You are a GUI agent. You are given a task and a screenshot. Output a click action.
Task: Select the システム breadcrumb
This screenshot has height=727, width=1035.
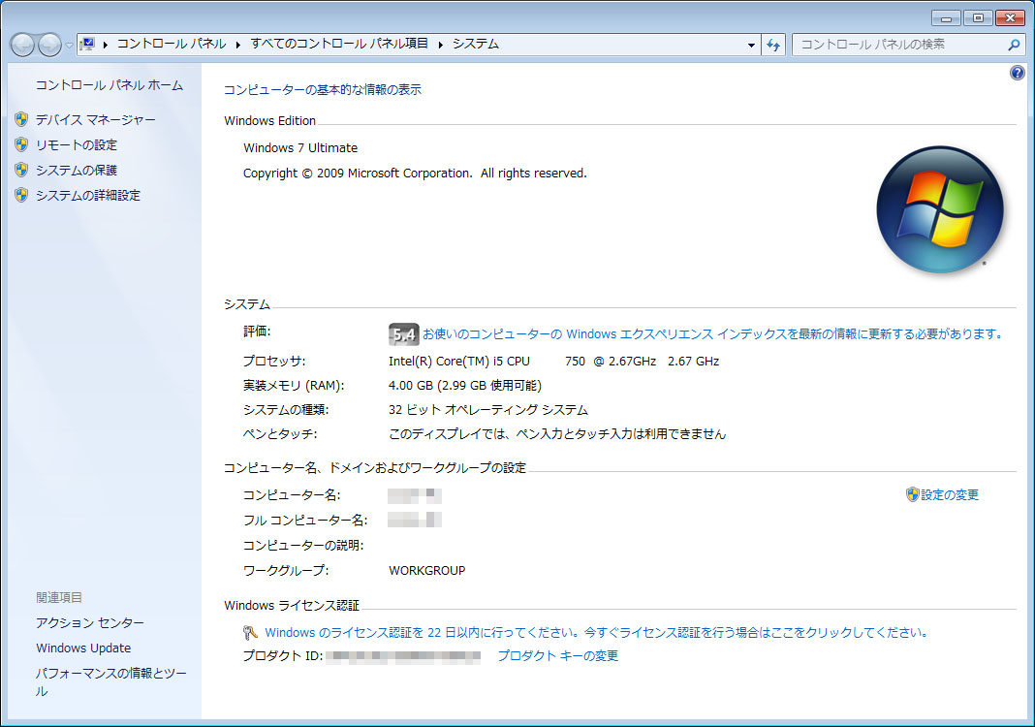click(x=475, y=45)
